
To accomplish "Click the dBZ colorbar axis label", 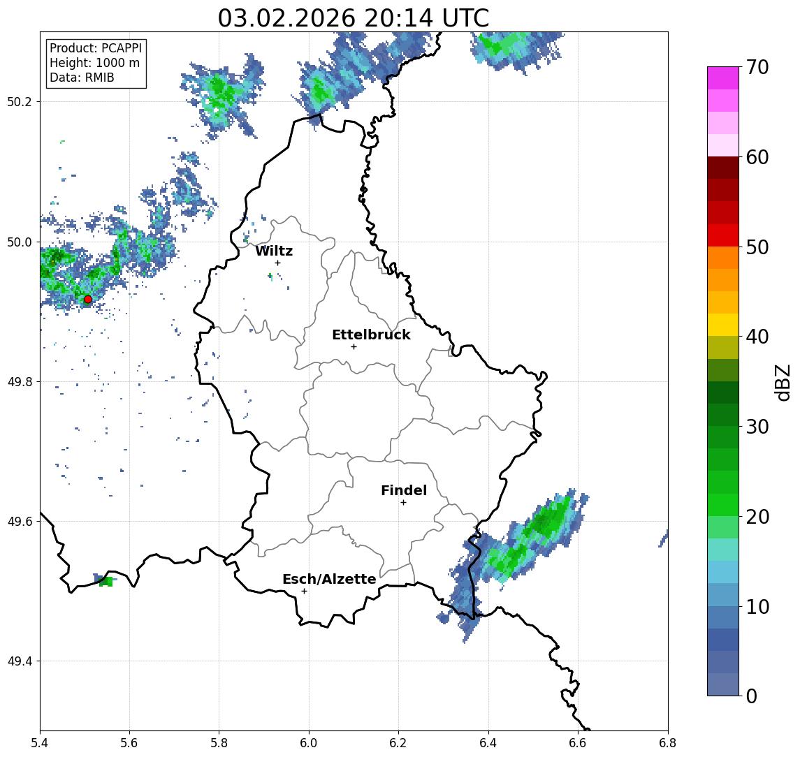I will 783,382.
